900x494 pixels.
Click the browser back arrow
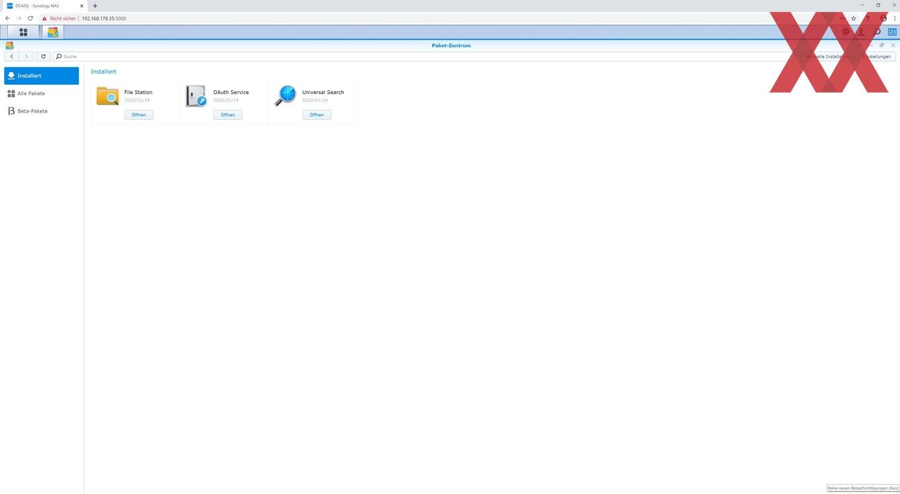tap(7, 19)
